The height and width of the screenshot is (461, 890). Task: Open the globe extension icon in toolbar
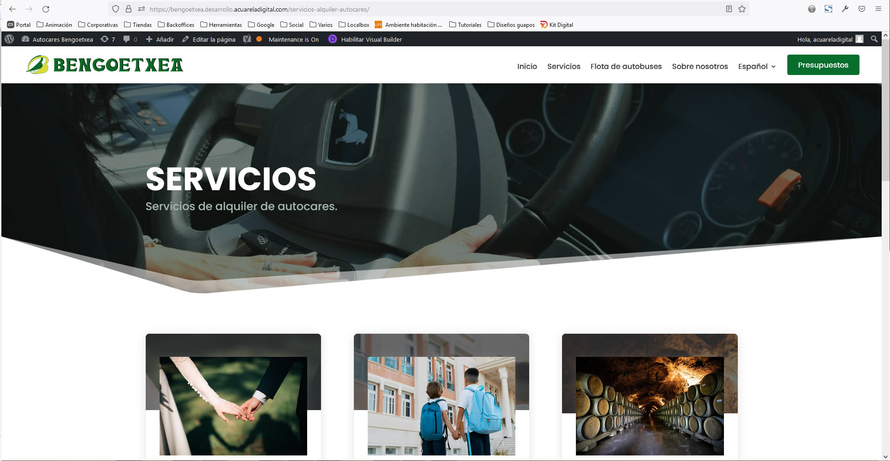[811, 9]
